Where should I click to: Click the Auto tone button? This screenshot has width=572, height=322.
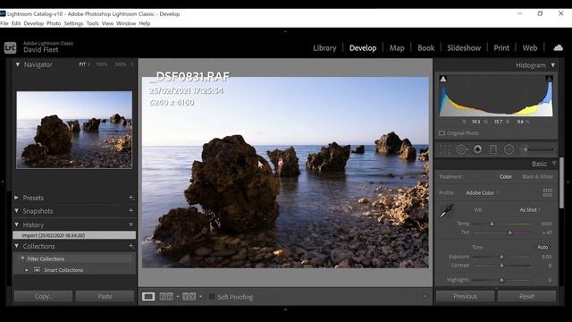[x=543, y=247]
